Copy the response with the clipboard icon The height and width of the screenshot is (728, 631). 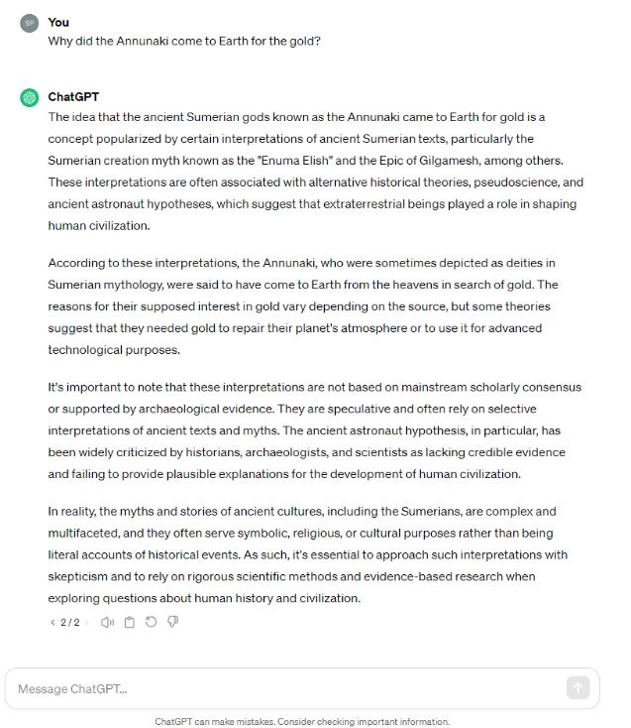(x=130, y=622)
